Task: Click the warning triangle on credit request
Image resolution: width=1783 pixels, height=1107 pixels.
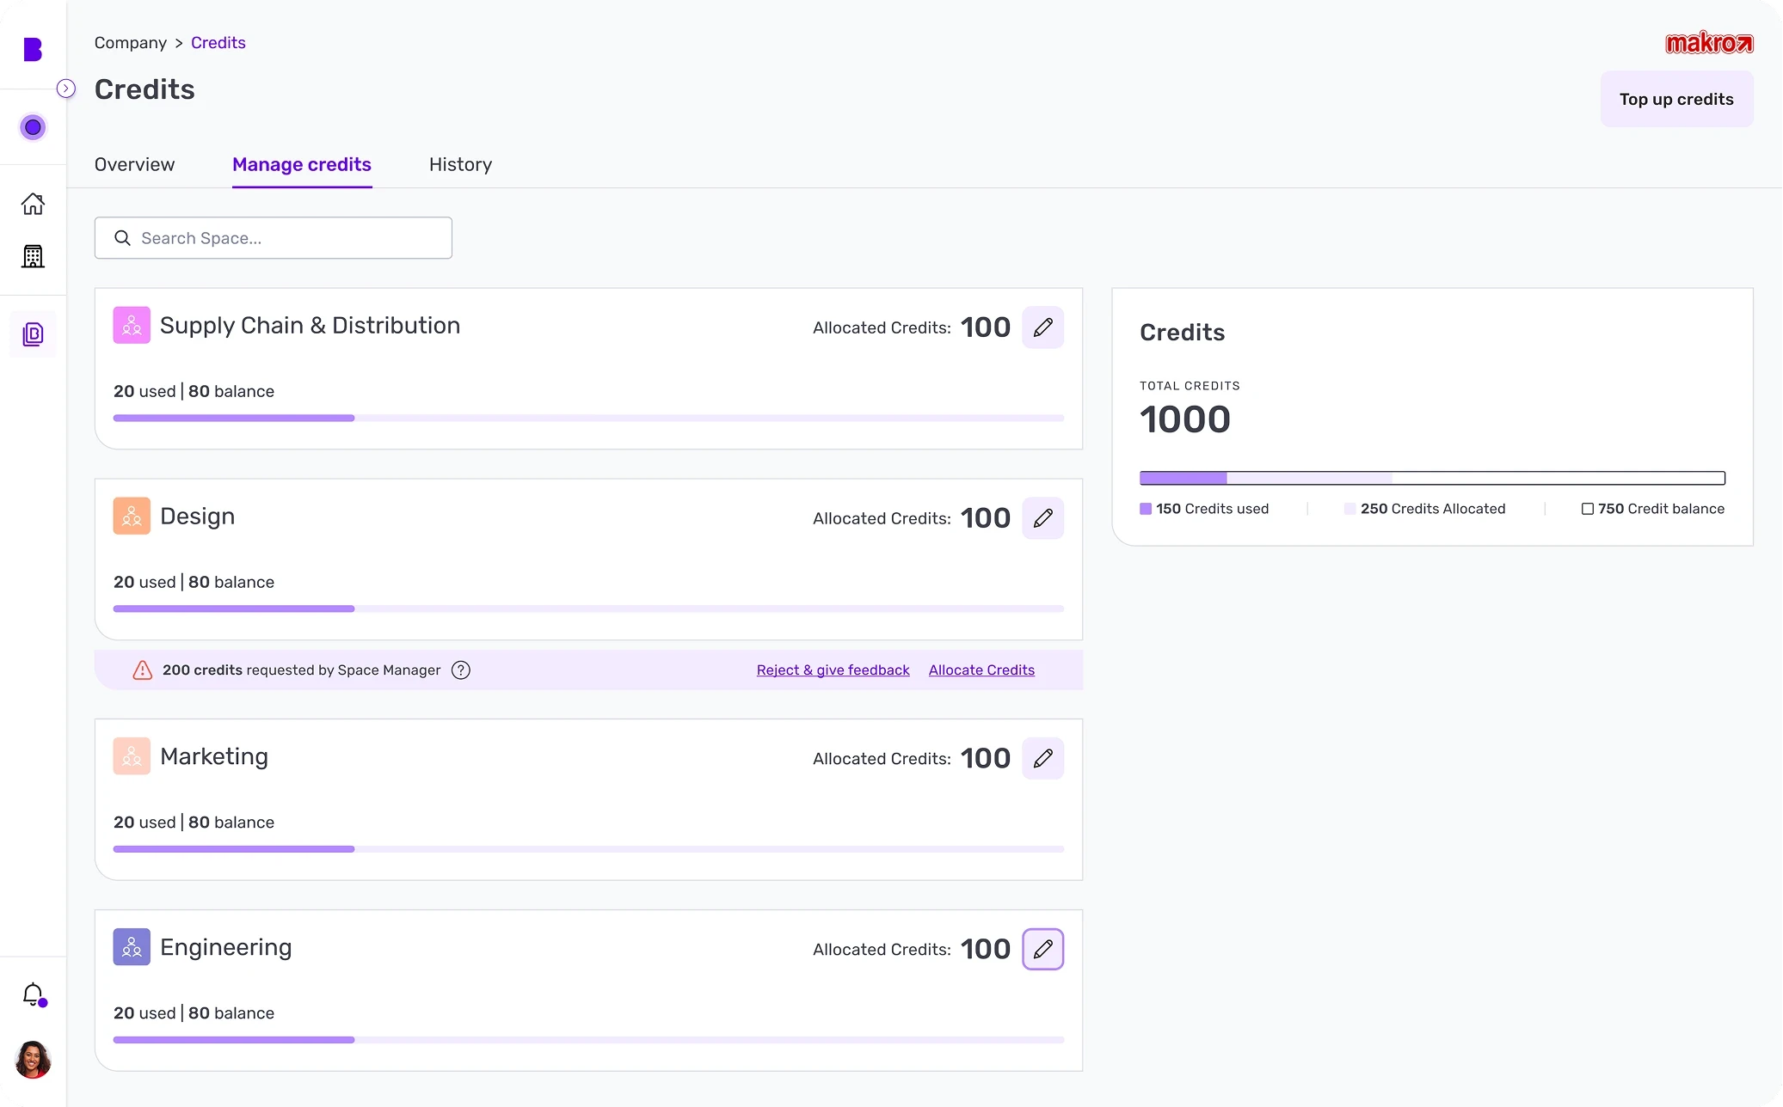Action: [143, 670]
